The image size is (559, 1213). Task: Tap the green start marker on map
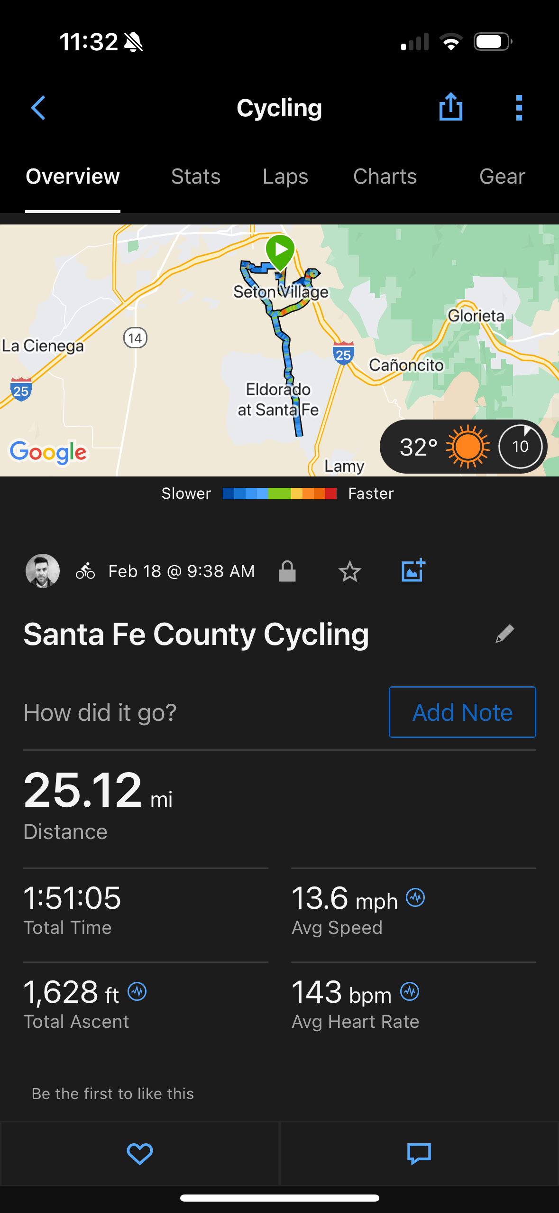tap(280, 251)
